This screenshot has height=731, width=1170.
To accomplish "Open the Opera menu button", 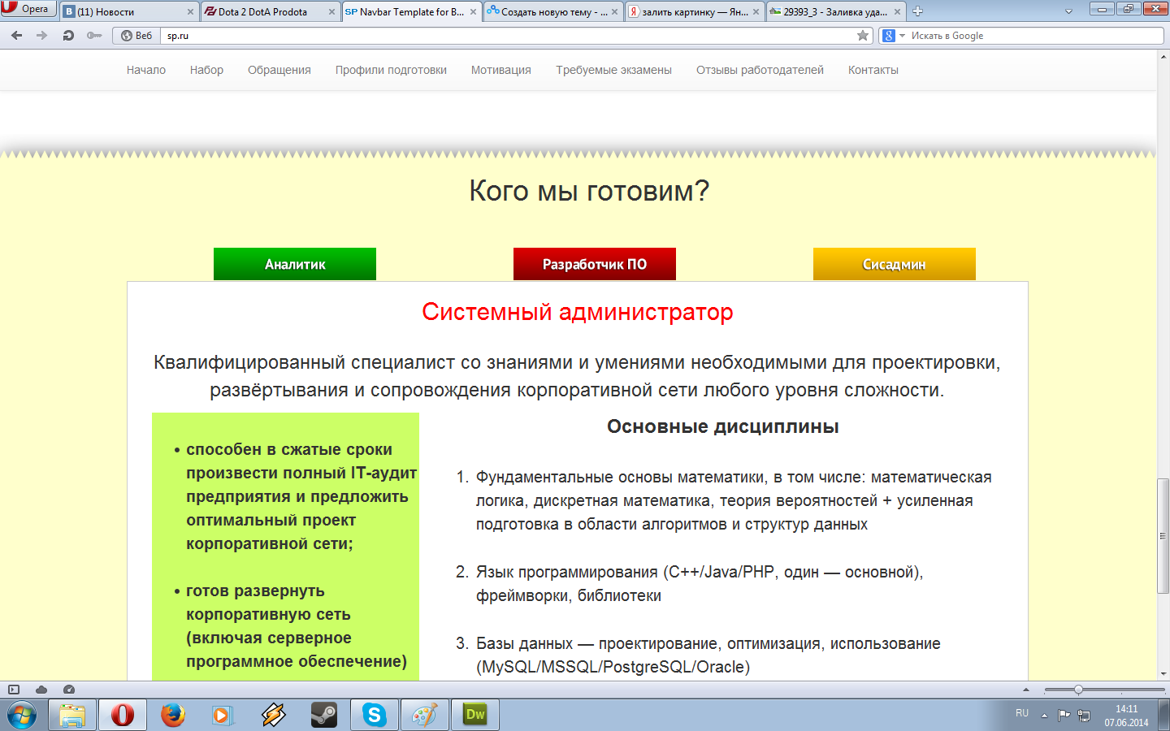I will 28,9.
